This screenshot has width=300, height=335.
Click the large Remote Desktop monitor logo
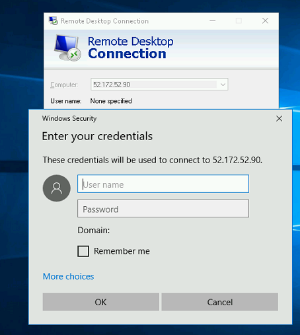67,48
